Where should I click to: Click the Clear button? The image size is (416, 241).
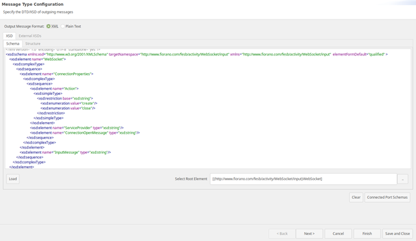point(356,197)
